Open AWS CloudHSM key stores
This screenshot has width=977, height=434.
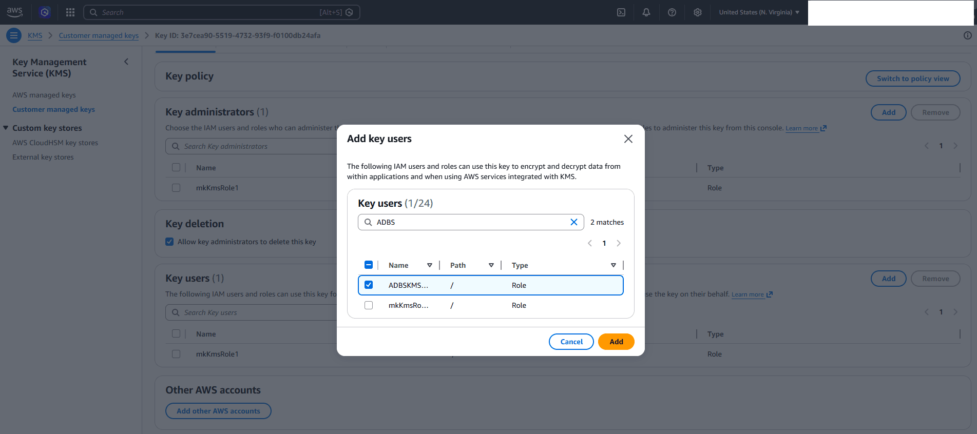[55, 143]
